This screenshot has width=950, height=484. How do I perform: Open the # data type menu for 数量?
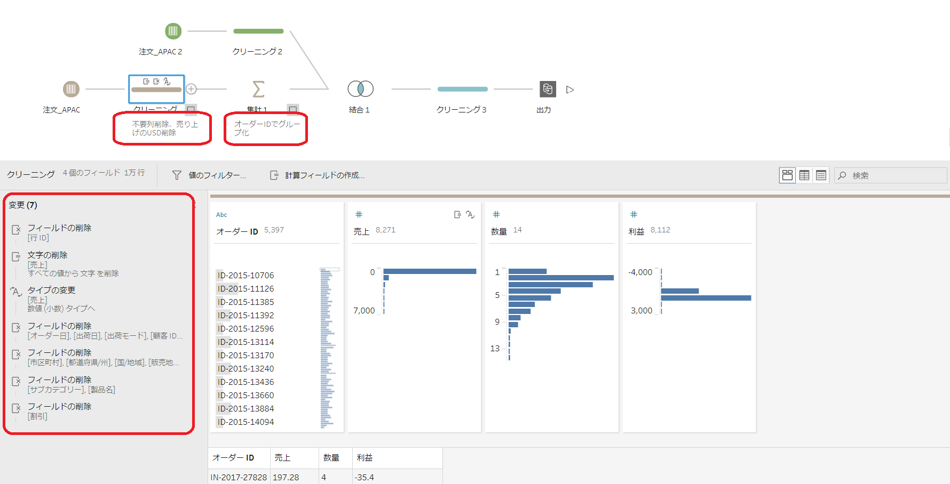point(496,214)
